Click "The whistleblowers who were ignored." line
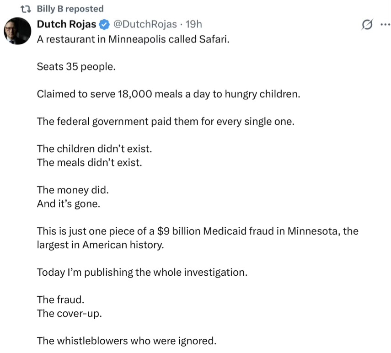 pos(126,340)
